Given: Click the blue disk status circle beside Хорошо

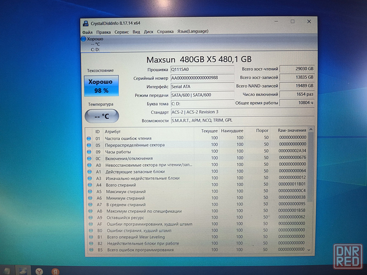Looking at the screenshot, I should point(84,39).
